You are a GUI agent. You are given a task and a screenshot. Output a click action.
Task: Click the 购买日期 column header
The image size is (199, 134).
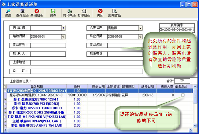pos(97,86)
